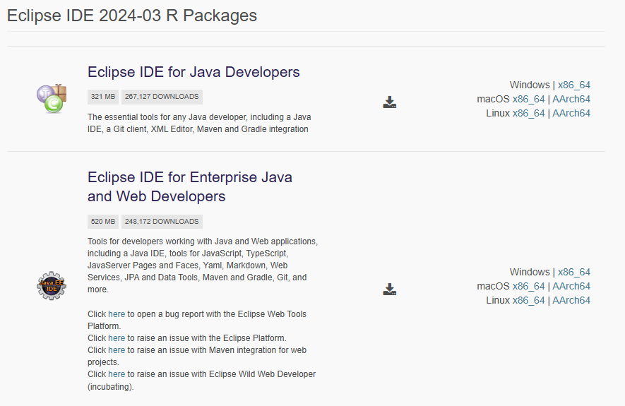The height and width of the screenshot is (406, 625).
Task: Click 'Linux' label in Java Developers row
Action: (x=498, y=113)
